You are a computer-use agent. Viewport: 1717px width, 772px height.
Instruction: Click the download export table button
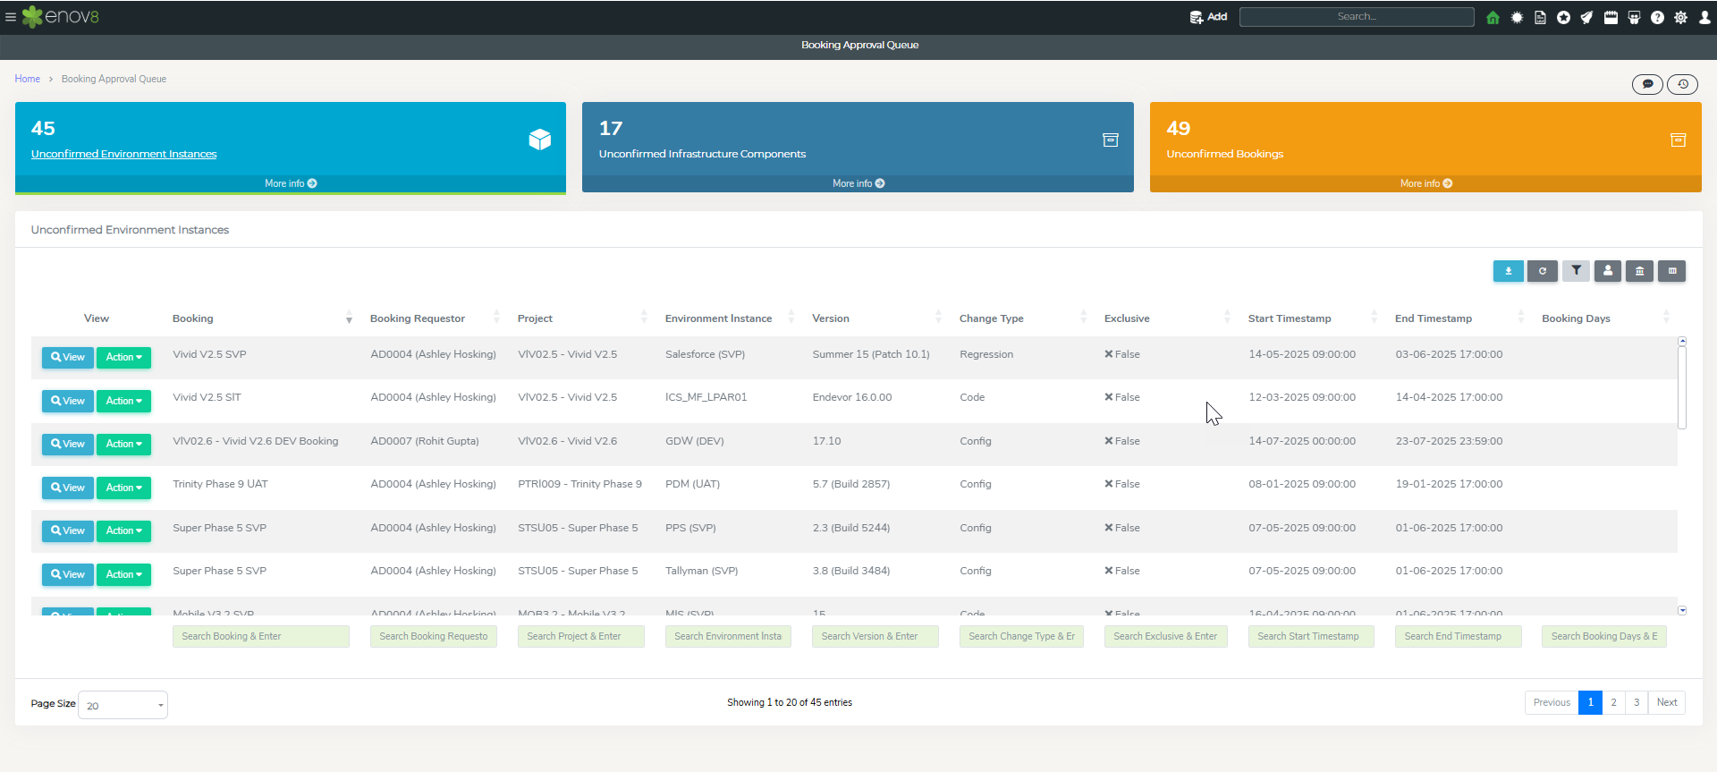[x=1508, y=271]
